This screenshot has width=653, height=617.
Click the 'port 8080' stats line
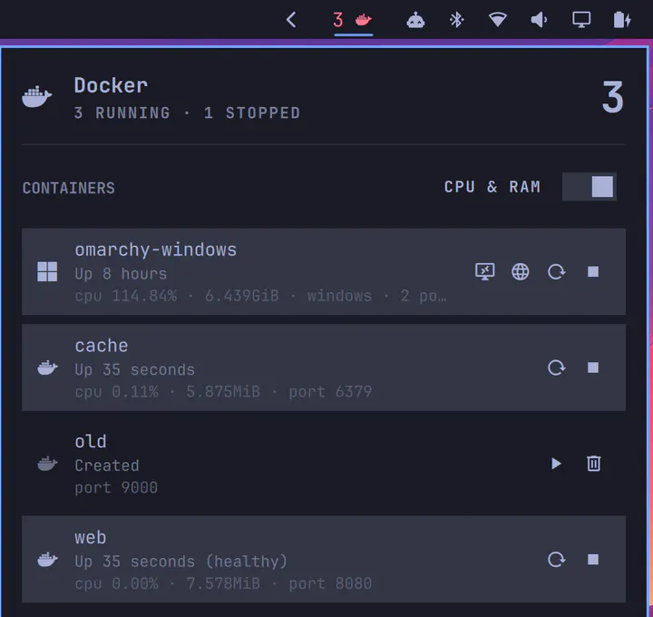pos(223,583)
